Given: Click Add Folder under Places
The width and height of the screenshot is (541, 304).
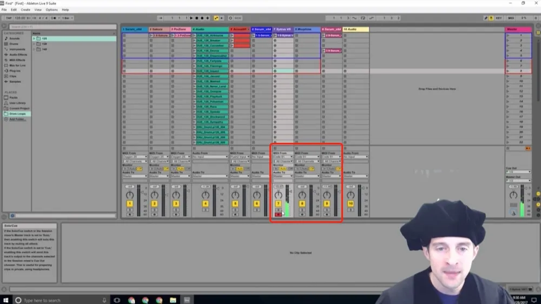Looking at the screenshot, I should point(17,119).
